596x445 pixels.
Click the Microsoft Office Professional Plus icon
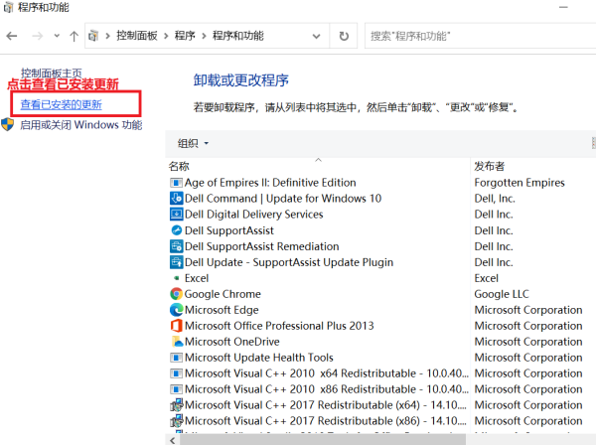pos(176,326)
